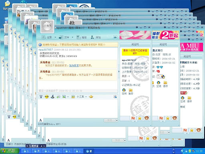Click the Taobao tab in the second profile panel
This screenshot has height=154, width=205.
[x=161, y=118]
